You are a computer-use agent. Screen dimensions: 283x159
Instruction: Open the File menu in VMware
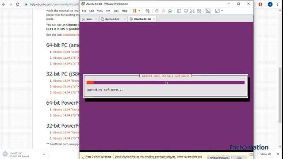[x=84, y=11]
